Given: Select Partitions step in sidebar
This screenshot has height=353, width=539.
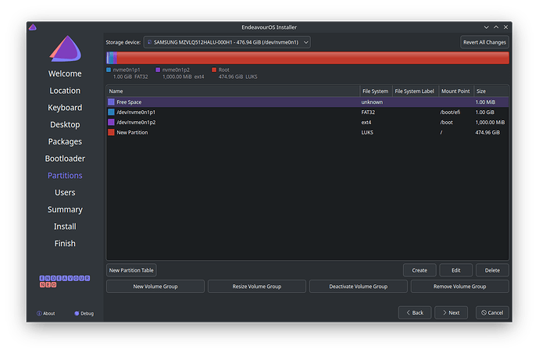Looking at the screenshot, I should (65, 176).
